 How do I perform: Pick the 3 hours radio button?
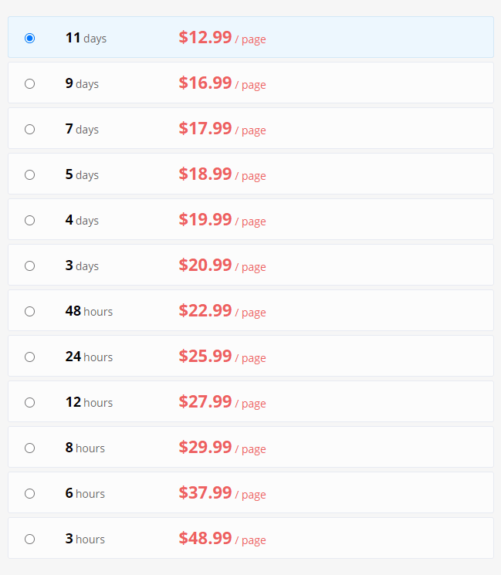29,539
